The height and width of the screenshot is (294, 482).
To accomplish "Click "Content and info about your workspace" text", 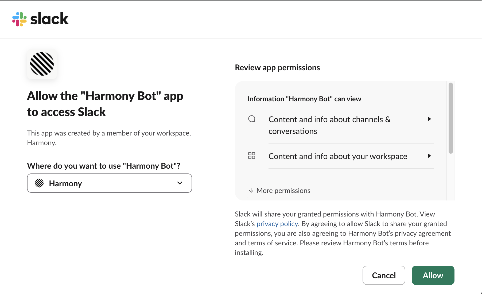I will [338, 156].
